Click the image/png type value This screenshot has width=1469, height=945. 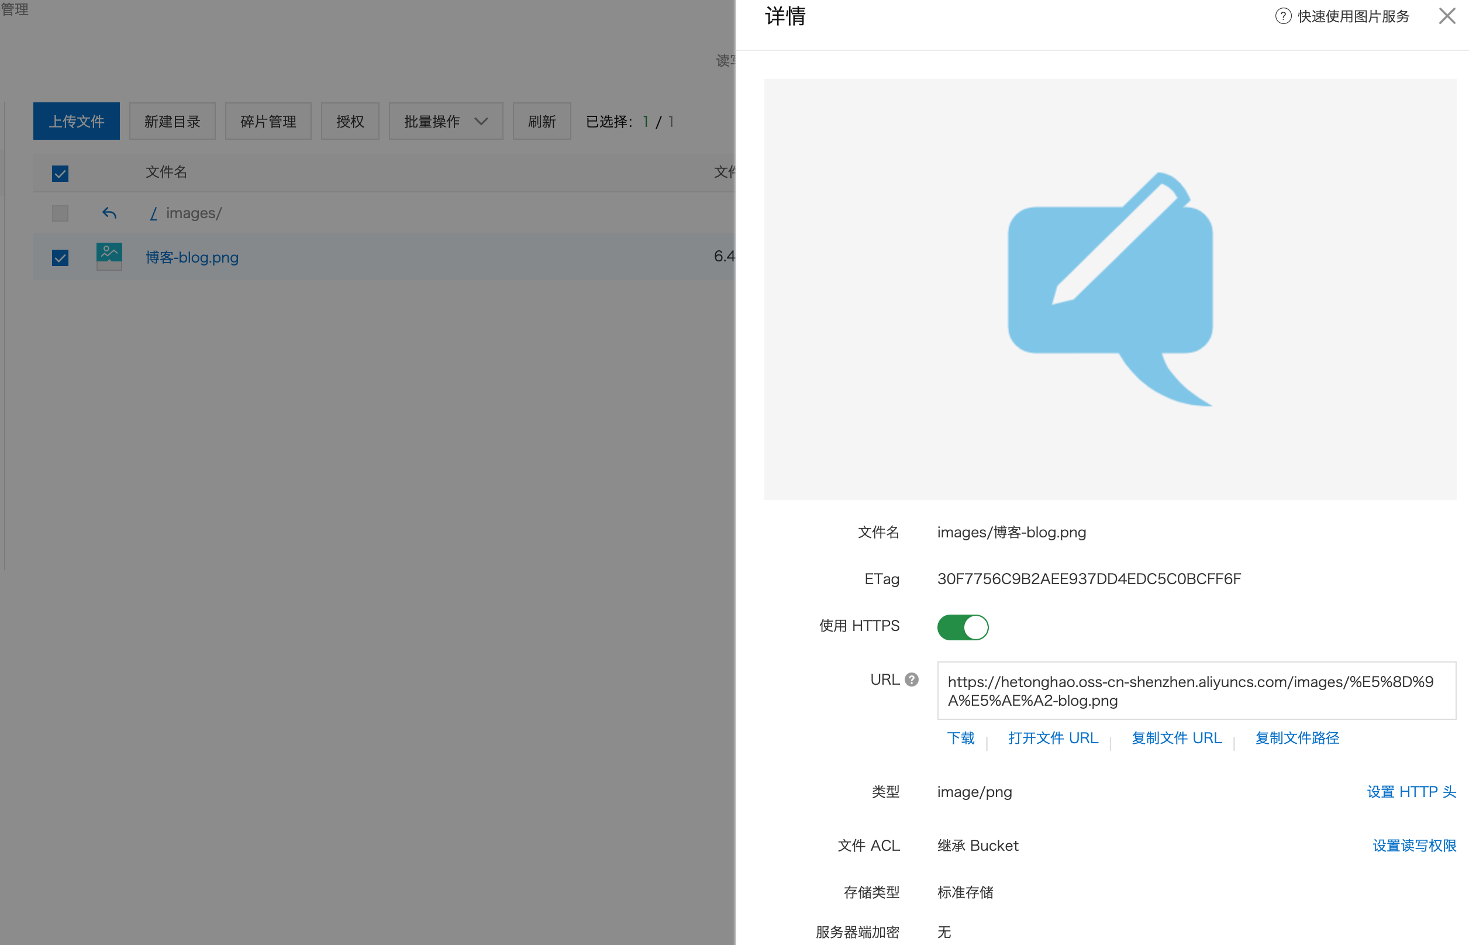(x=974, y=792)
